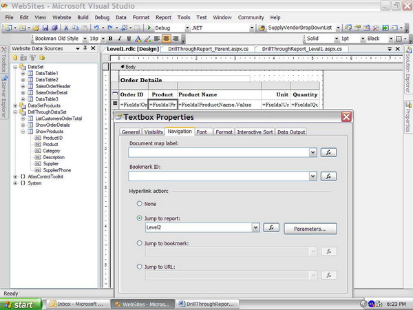Open file with the toolbar folder icon
This screenshot has height=310, width=413.
[x=36, y=28]
